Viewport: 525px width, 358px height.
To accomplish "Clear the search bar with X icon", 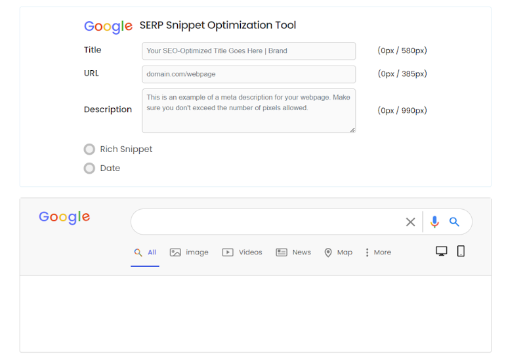I will tap(410, 222).
